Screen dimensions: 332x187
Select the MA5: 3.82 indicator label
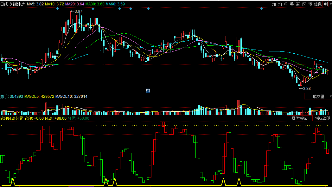35,4
